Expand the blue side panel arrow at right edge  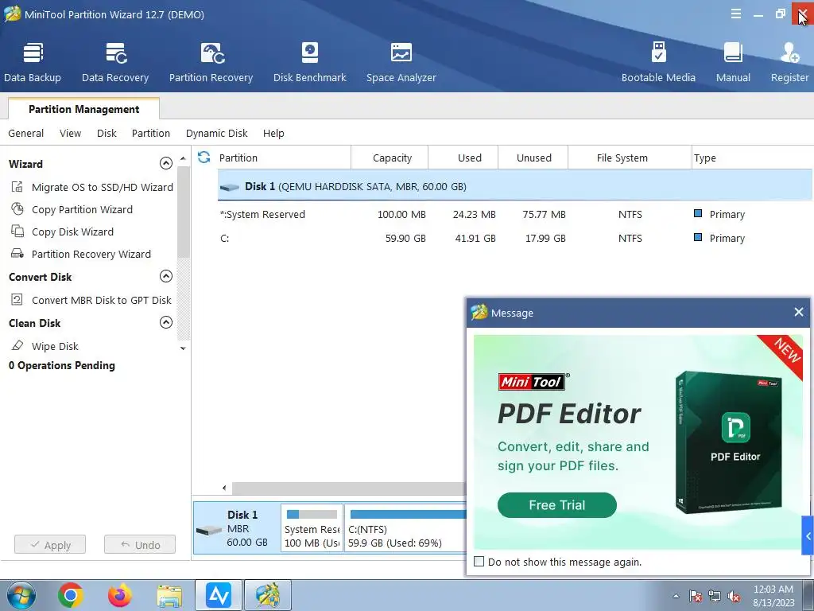click(808, 535)
